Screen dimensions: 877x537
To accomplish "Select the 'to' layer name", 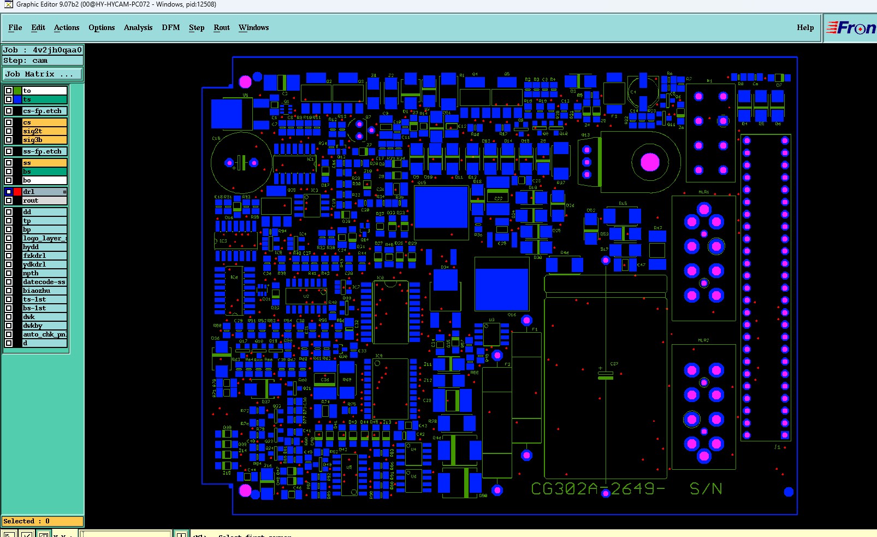I will pos(44,91).
